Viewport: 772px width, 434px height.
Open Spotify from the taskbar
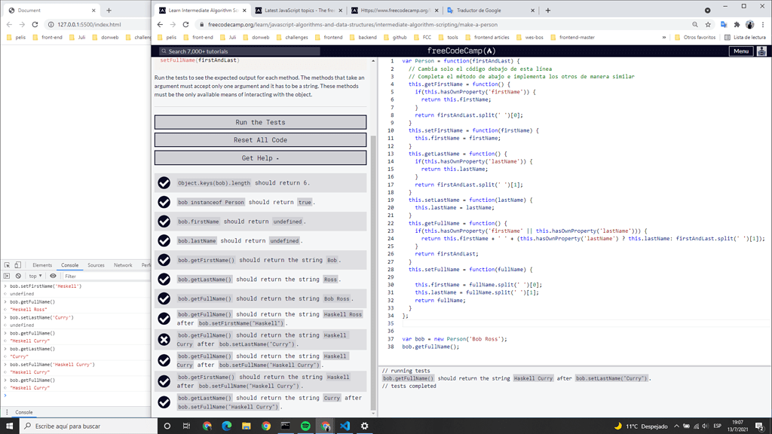pyautogui.click(x=306, y=426)
